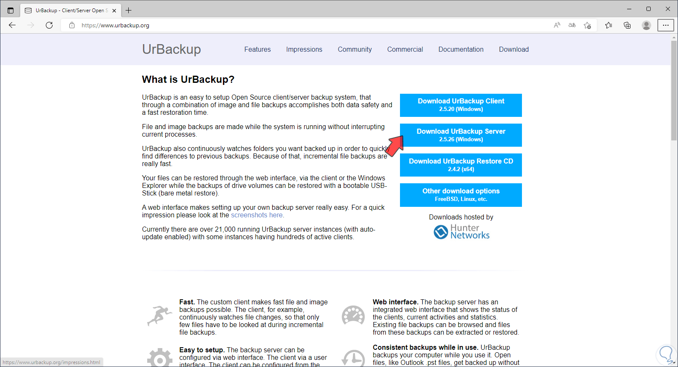The image size is (678, 367).
Task: Open the Favorites list icon
Action: point(609,25)
